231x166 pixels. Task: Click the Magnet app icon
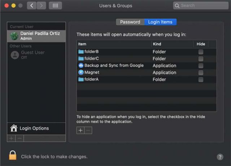(81, 73)
